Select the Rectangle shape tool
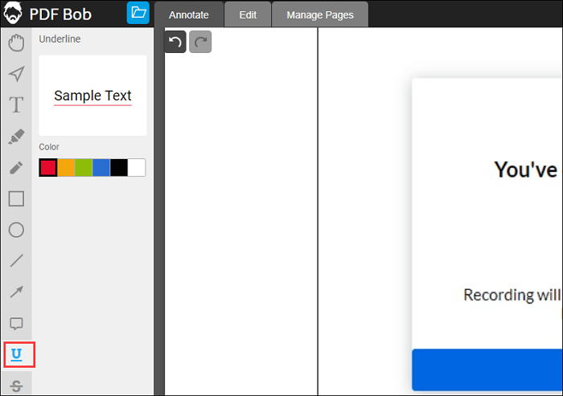Screen dimensions: 563x396 pyautogui.click(x=16, y=198)
